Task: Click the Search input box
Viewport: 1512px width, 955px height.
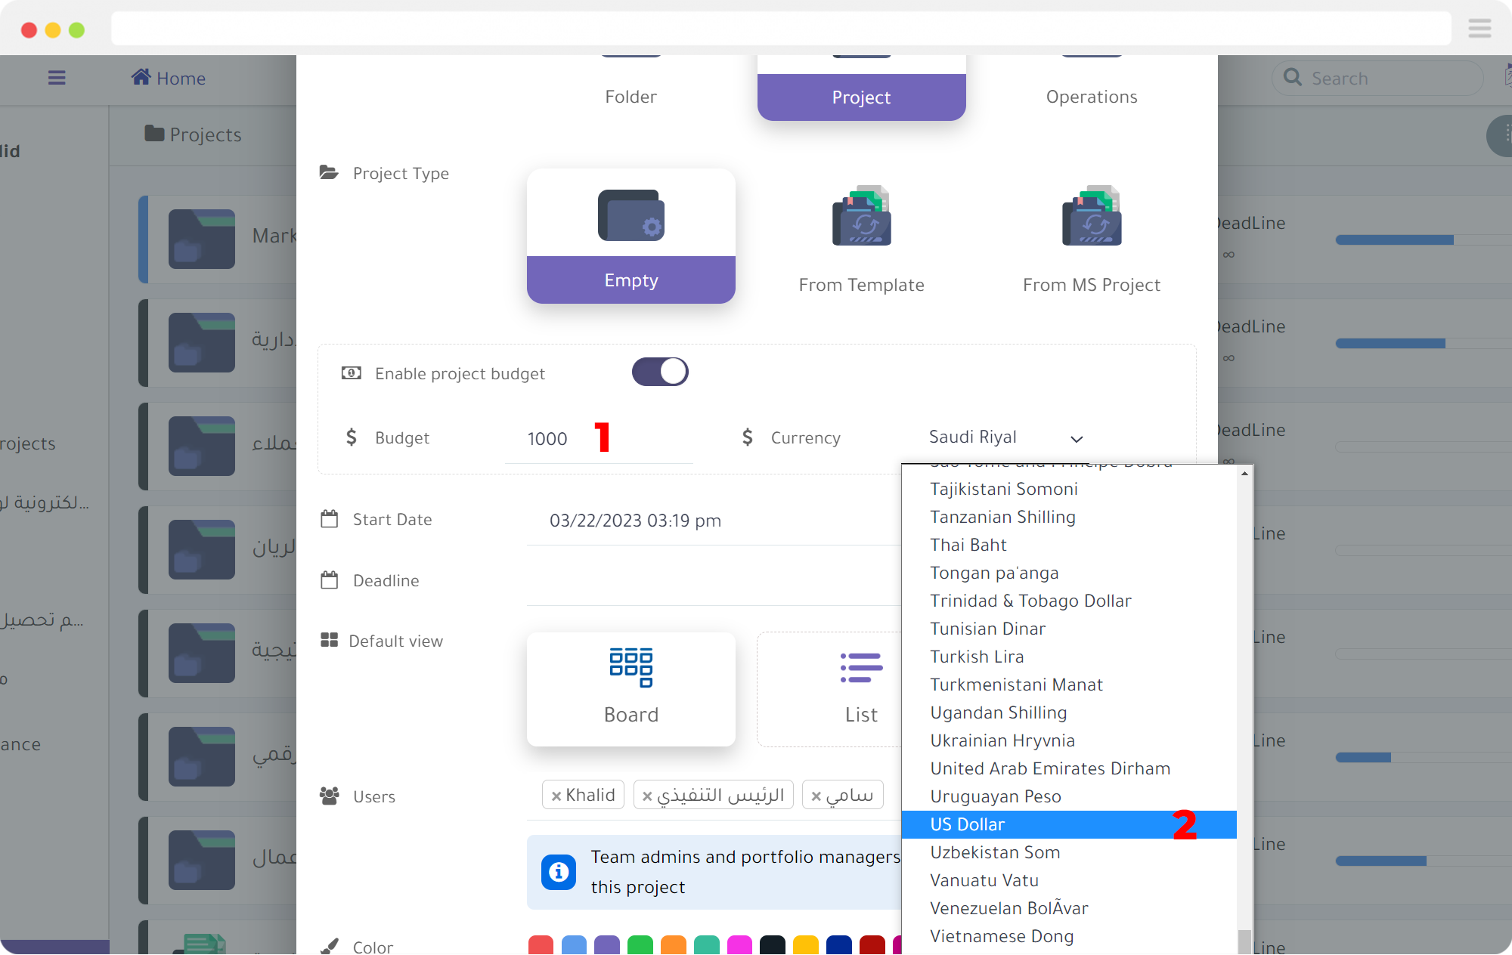Action: 1377,78
